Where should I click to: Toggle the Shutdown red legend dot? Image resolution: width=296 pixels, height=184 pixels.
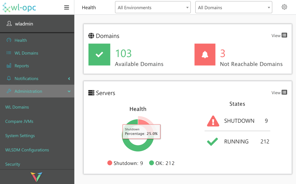(110, 163)
